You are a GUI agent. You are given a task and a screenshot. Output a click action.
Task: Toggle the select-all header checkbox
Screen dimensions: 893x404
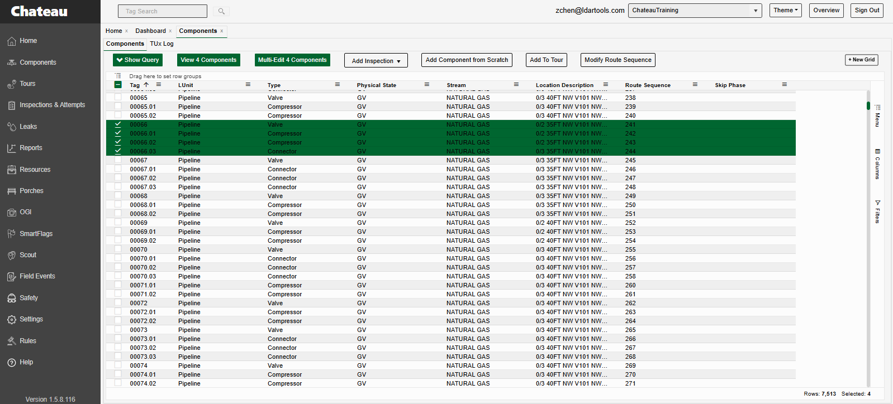(118, 85)
